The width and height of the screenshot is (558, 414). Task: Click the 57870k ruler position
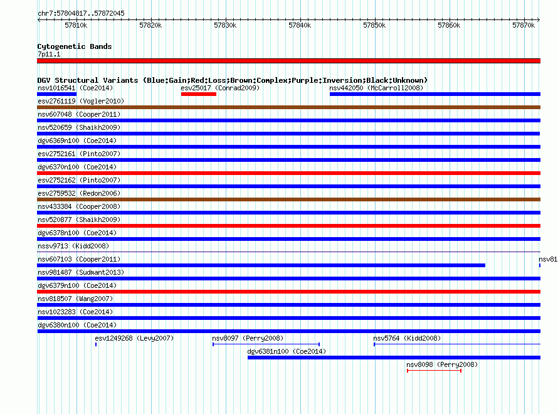(x=524, y=25)
